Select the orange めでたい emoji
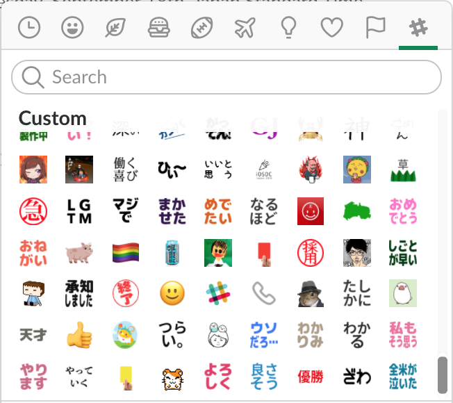 (x=218, y=211)
